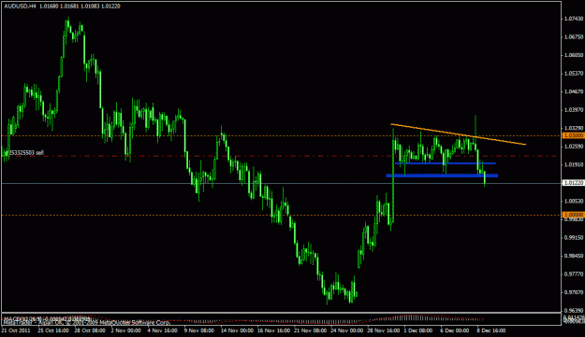Click the 1.04670 price axis label

tap(574, 91)
